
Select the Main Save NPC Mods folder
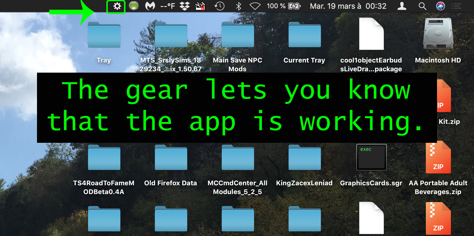(238, 35)
